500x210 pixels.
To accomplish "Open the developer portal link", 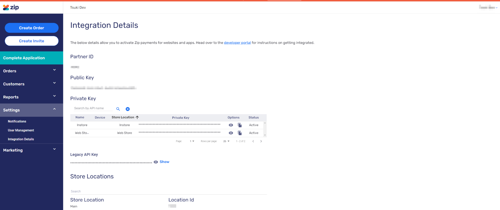I will [237, 43].
